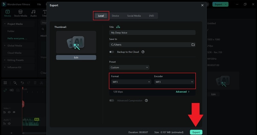The height and width of the screenshot is (135, 257).
Task: Open the Audio library icon
Action: pos(33,12)
